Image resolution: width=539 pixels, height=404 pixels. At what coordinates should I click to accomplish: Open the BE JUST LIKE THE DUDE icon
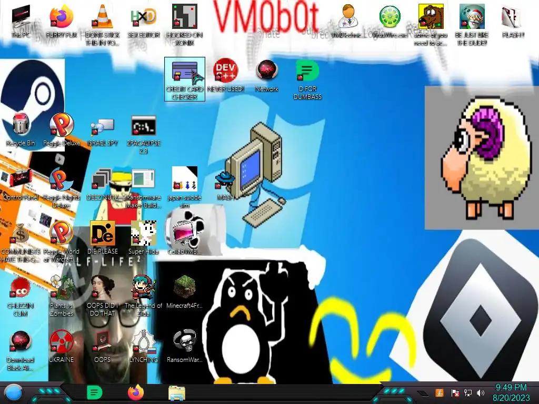[x=472, y=25]
